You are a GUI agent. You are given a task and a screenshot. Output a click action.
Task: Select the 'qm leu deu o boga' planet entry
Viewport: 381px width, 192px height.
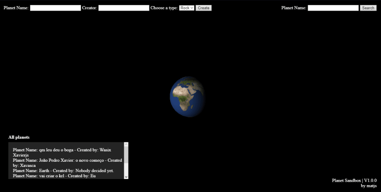pyautogui.click(x=62, y=153)
